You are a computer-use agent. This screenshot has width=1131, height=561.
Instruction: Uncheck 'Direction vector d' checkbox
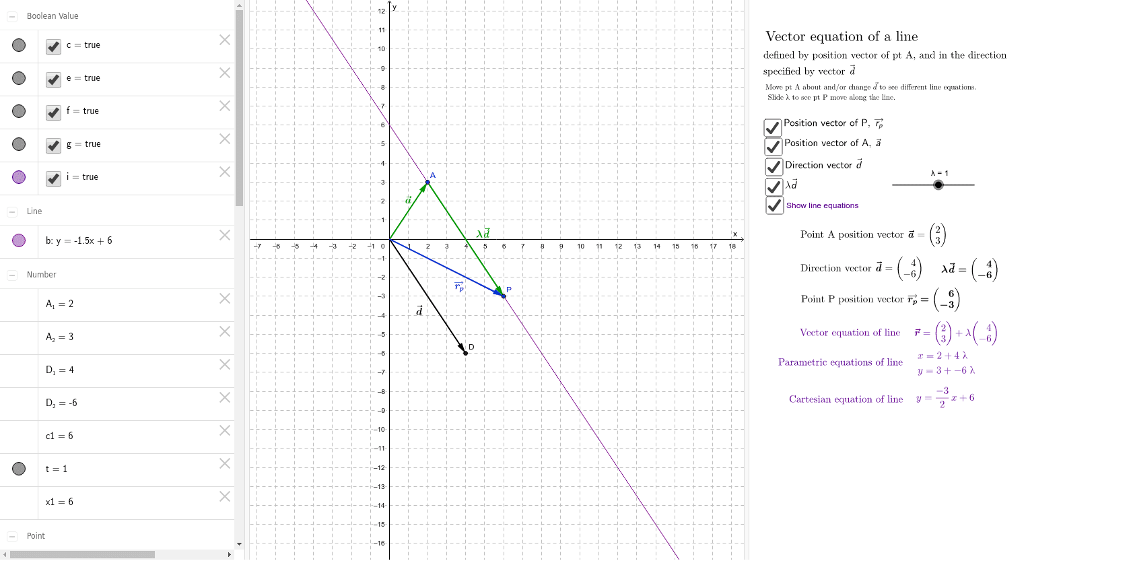(774, 166)
